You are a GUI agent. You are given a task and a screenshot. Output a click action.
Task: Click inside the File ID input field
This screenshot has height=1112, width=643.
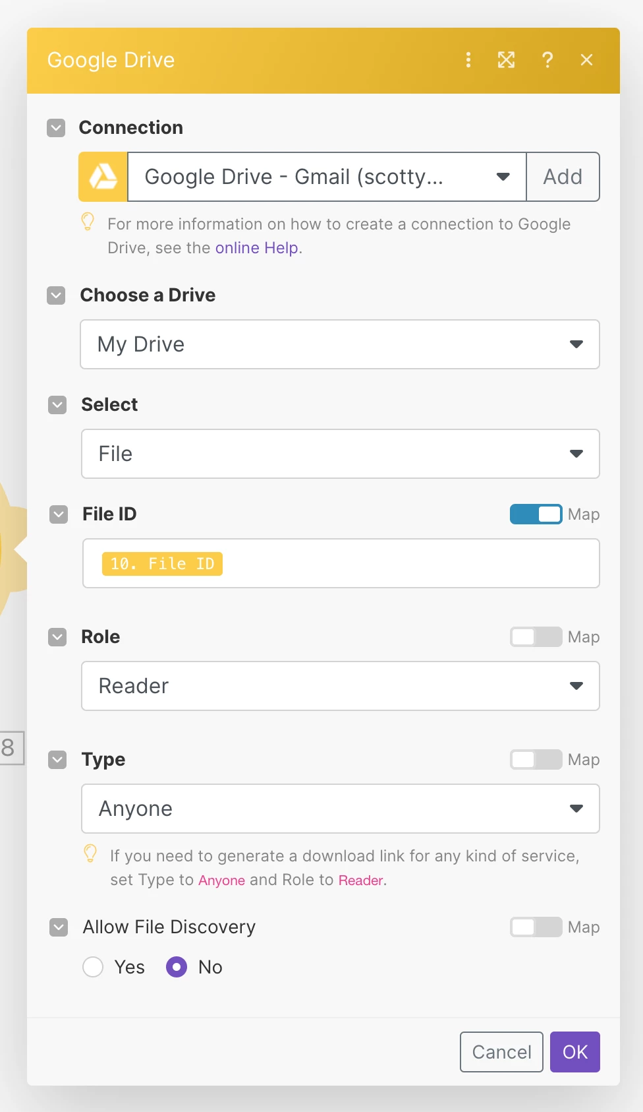[x=408, y=563]
